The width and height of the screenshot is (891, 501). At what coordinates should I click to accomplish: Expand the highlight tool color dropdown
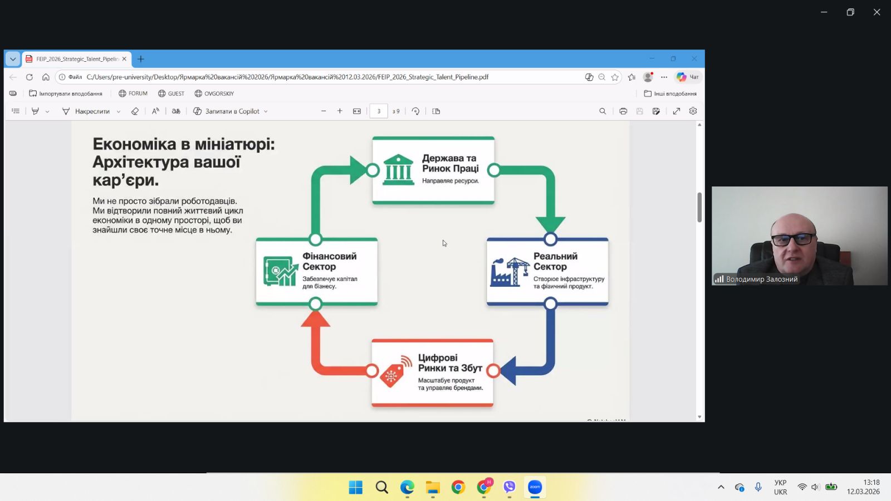point(47,112)
